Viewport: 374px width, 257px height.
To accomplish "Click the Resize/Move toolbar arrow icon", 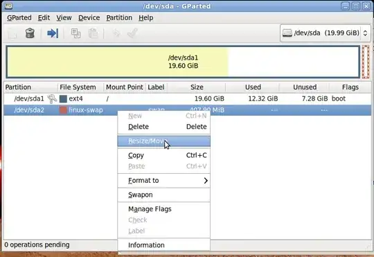I will (x=53, y=33).
